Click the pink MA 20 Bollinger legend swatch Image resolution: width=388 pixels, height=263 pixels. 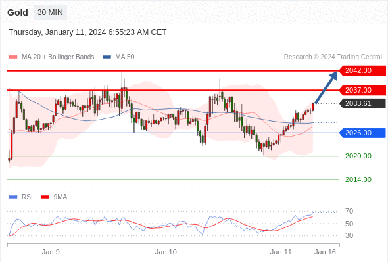pyautogui.click(x=13, y=57)
